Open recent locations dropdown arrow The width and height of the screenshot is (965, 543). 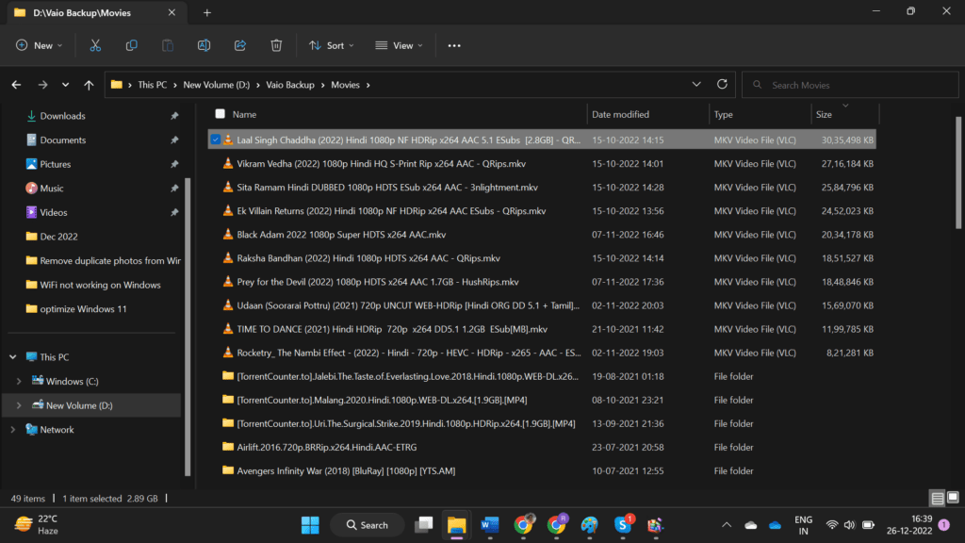(x=65, y=85)
